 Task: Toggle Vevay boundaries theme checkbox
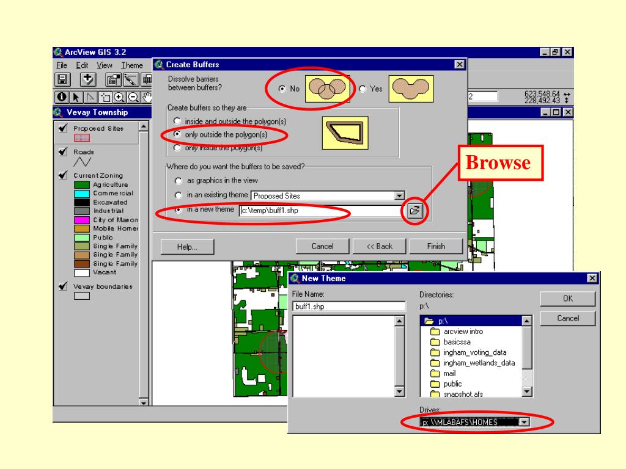tap(63, 286)
